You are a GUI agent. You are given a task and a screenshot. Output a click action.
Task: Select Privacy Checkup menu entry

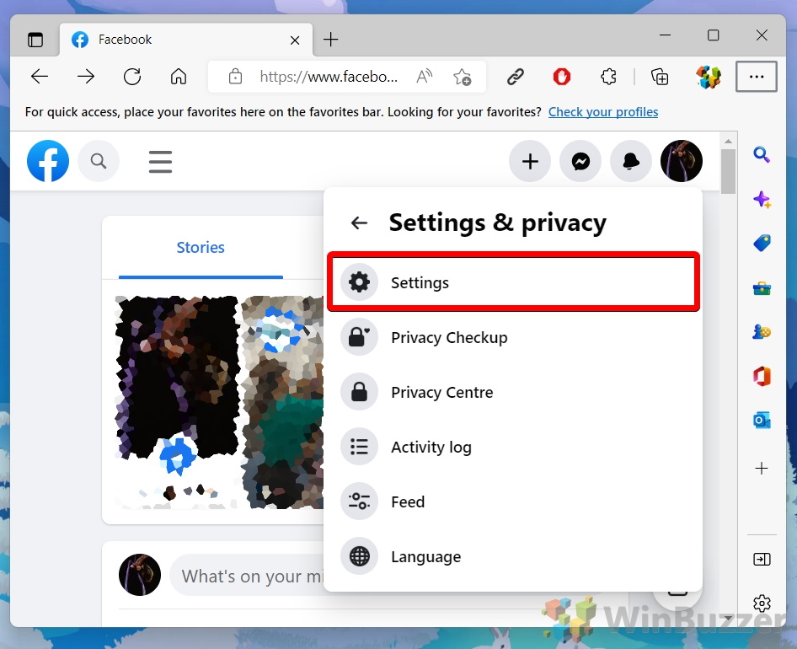click(513, 337)
